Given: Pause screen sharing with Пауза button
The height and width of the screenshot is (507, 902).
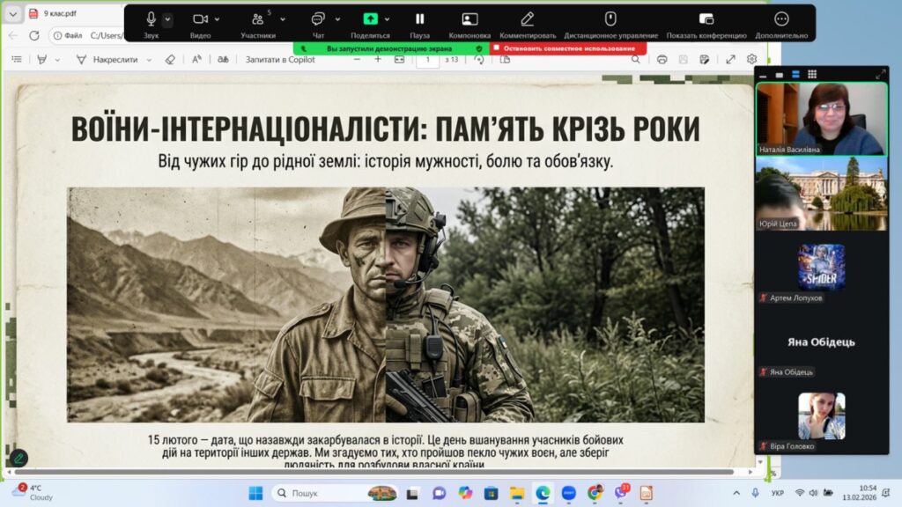Looking at the screenshot, I should coord(420,19).
